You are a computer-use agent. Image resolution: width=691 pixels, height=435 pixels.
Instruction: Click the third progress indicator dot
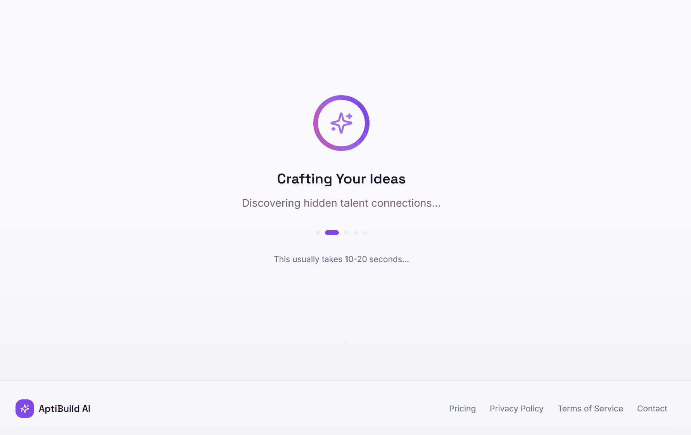[347, 233]
